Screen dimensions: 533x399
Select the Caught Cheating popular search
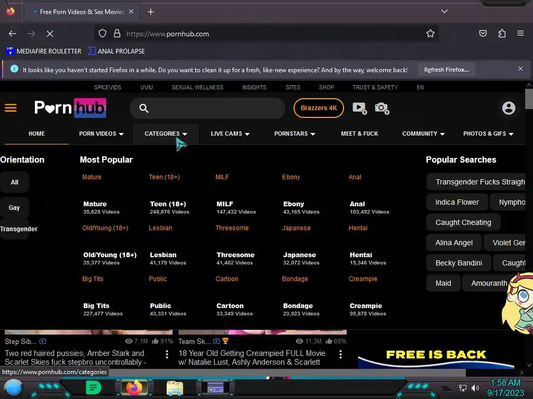tap(463, 222)
